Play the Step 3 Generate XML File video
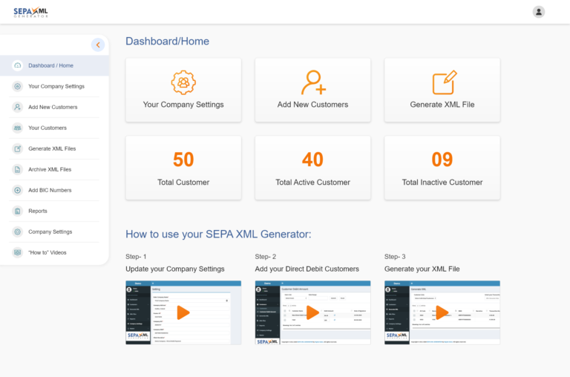570x377 pixels. [442, 312]
